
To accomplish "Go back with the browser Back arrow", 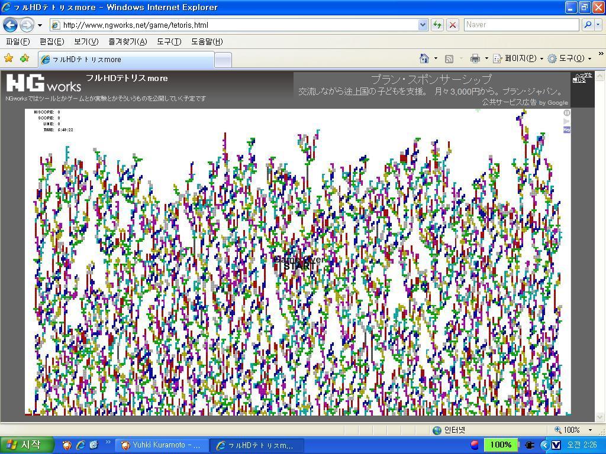I will coord(11,25).
